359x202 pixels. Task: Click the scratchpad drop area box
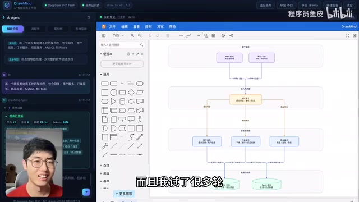[x=122, y=64]
